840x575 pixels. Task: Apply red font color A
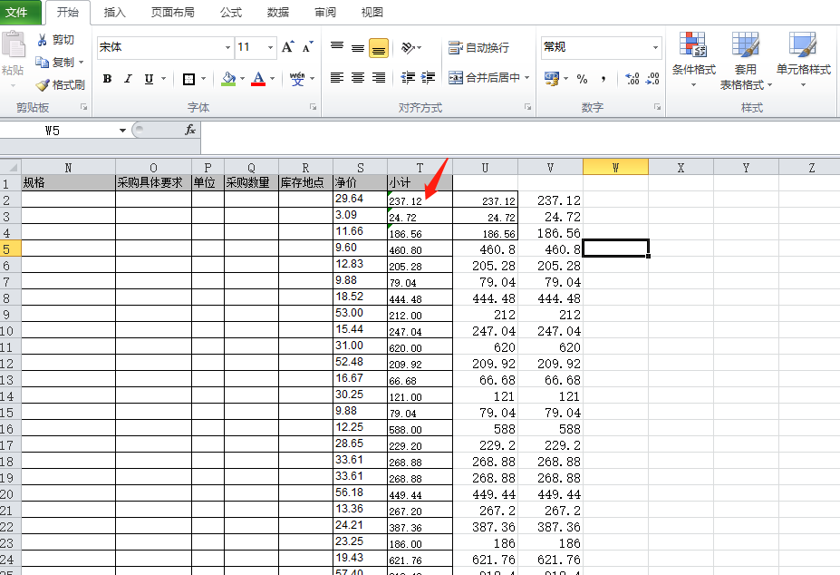pyautogui.click(x=258, y=79)
